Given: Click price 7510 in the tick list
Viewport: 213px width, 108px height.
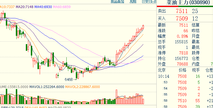Looking at the screenshot, I should [x=182, y=101].
